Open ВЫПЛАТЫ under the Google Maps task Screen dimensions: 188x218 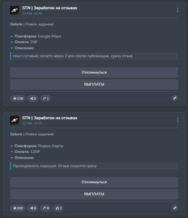pyautogui.click(x=94, y=85)
